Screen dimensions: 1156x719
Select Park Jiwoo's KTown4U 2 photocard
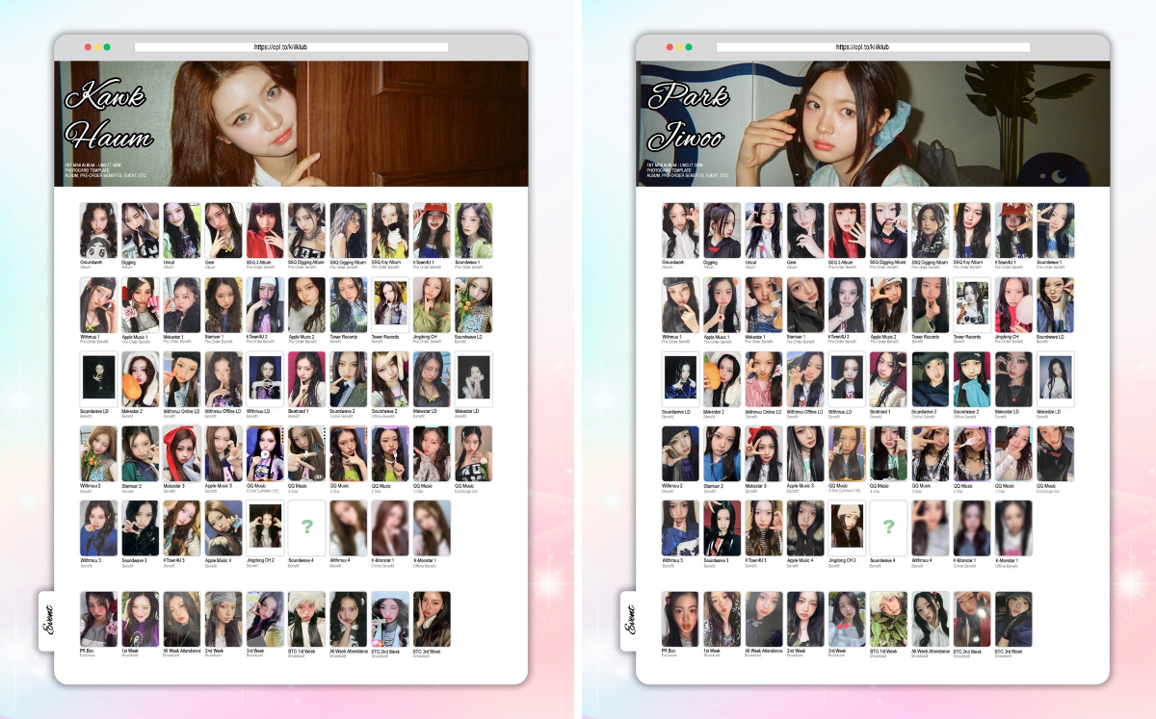pyautogui.click(x=847, y=305)
